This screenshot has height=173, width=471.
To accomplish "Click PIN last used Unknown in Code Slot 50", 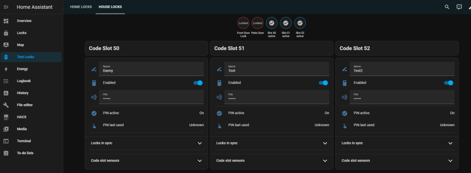I will (x=196, y=125).
